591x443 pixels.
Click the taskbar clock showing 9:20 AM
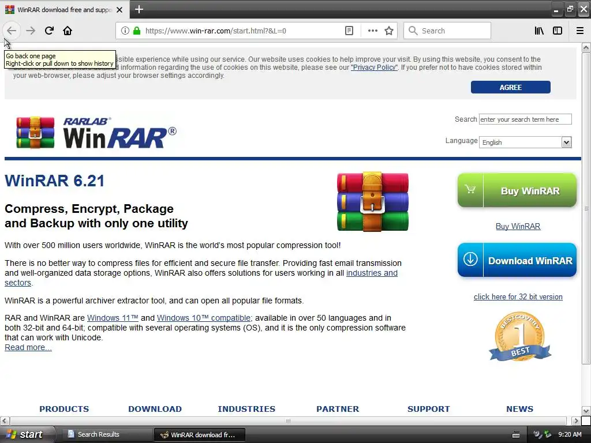[x=570, y=434]
